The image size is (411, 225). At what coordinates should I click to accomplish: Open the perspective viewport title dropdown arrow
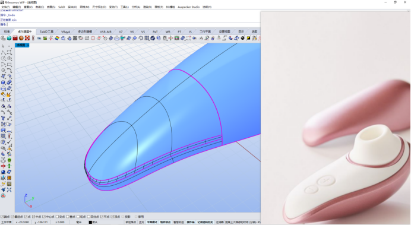[x=28, y=45]
